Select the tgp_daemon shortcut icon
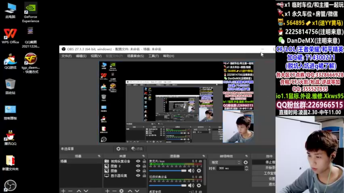The image size is (344, 193). tap(31, 63)
